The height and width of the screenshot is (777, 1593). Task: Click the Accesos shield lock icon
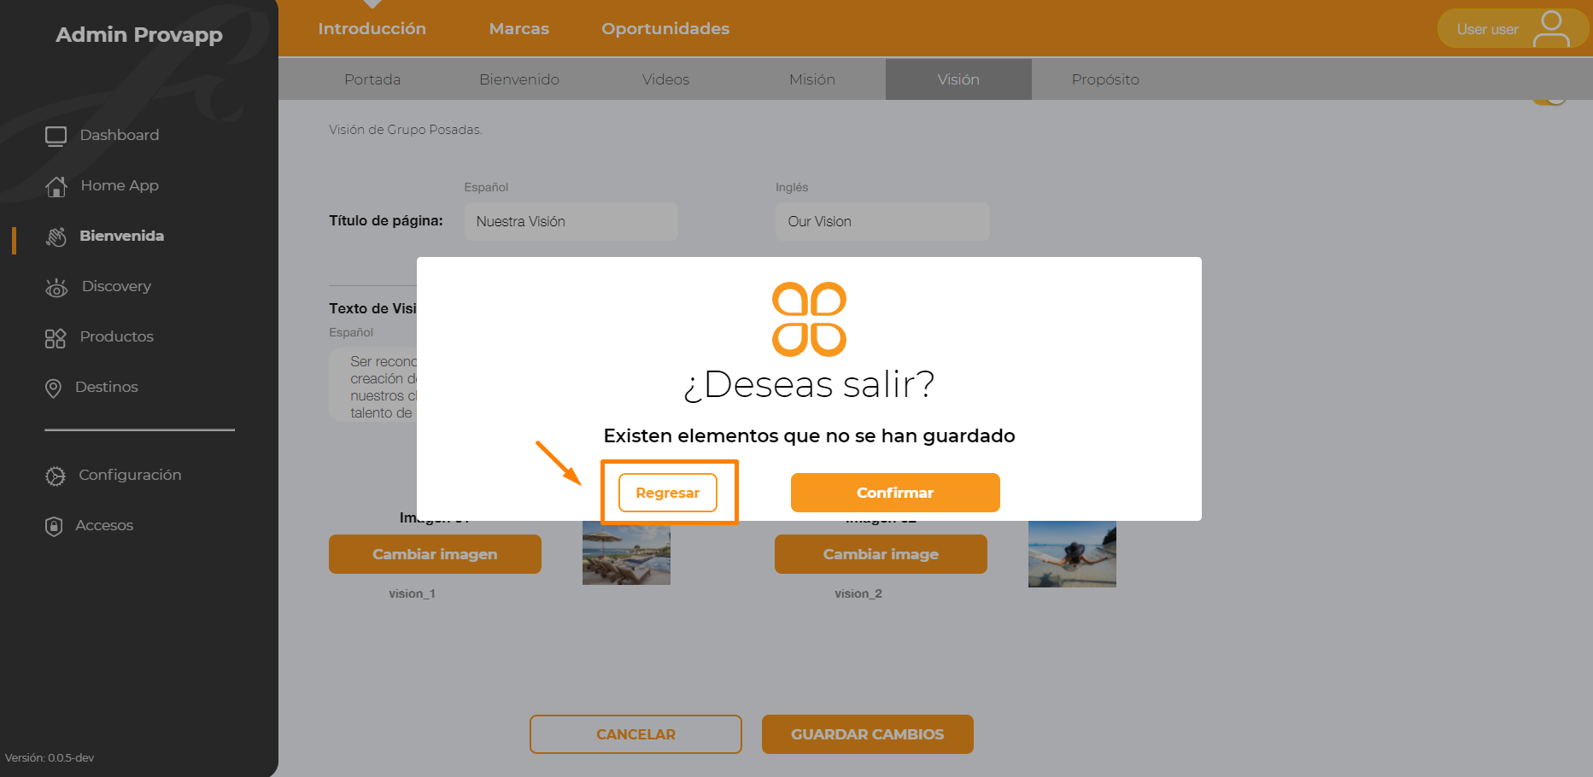click(x=54, y=526)
